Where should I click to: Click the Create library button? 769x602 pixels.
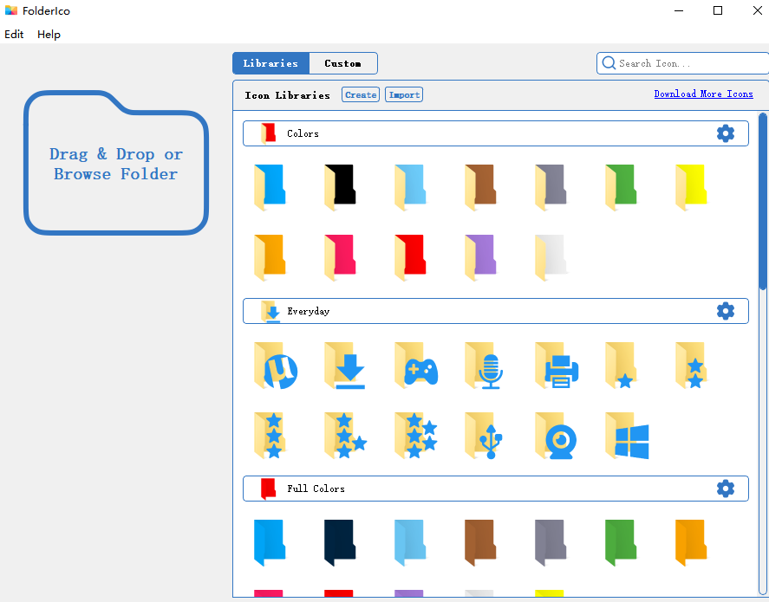point(361,94)
